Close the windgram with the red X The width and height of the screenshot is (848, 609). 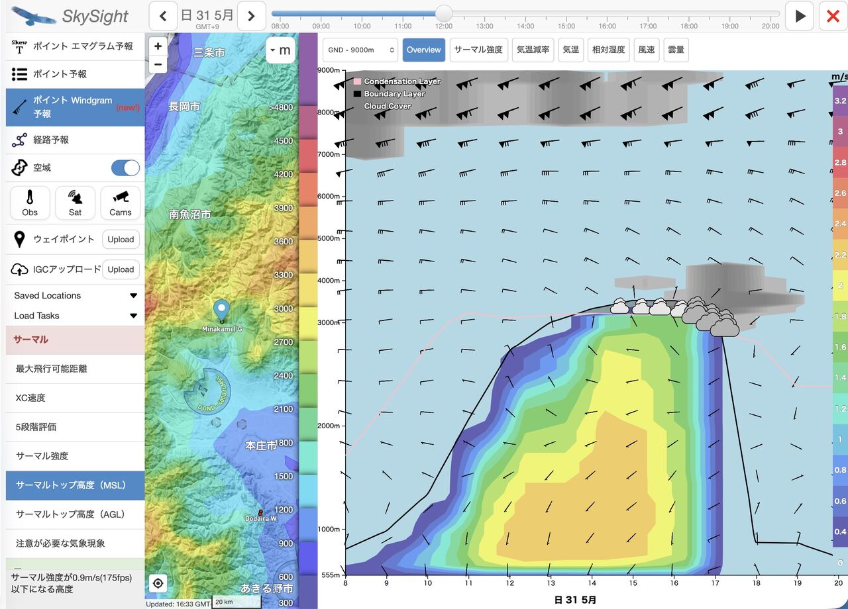833,16
